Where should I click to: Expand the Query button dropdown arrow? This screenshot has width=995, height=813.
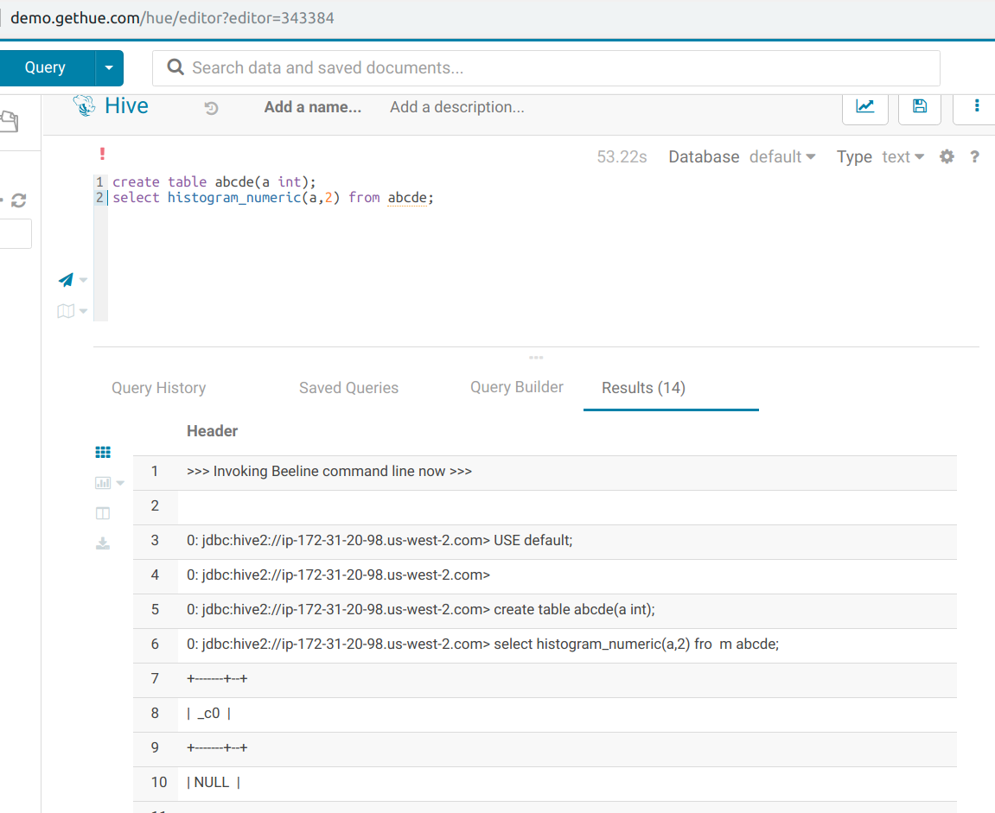pos(109,68)
